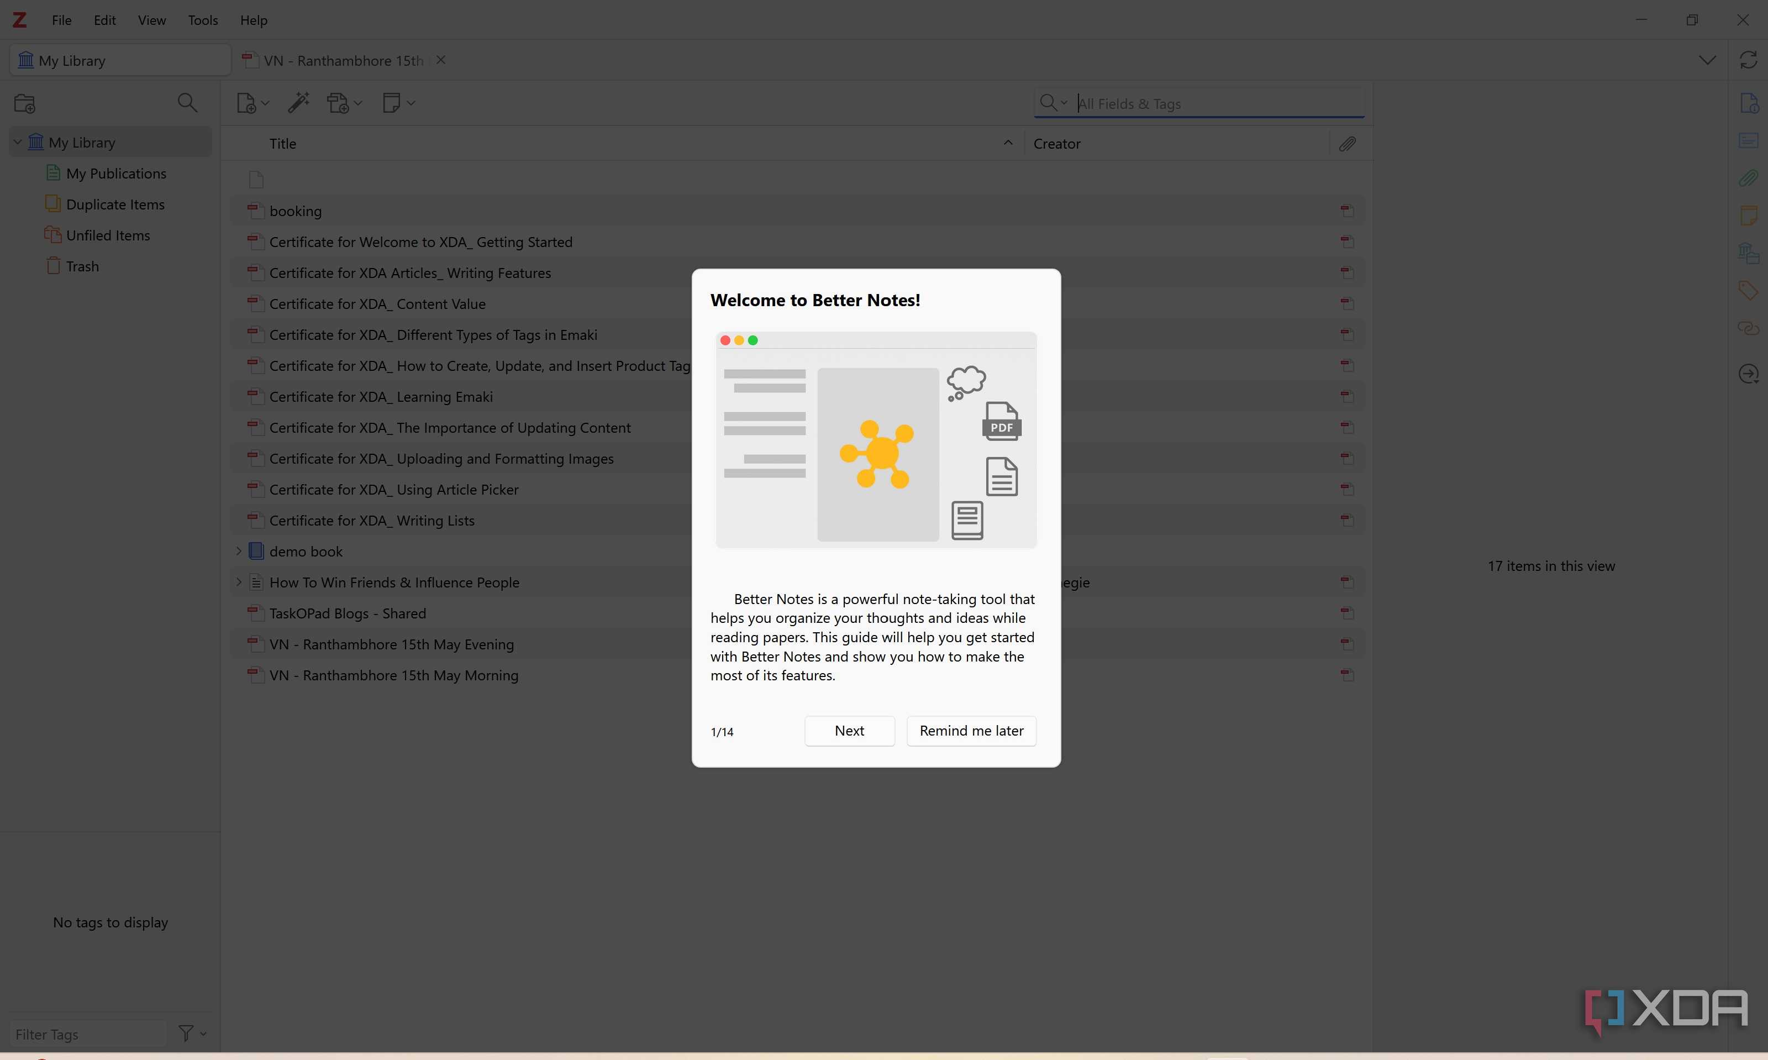1768x1060 pixels.
Task: Open the Attachments paperclip icon in sidebar
Action: point(1748,178)
